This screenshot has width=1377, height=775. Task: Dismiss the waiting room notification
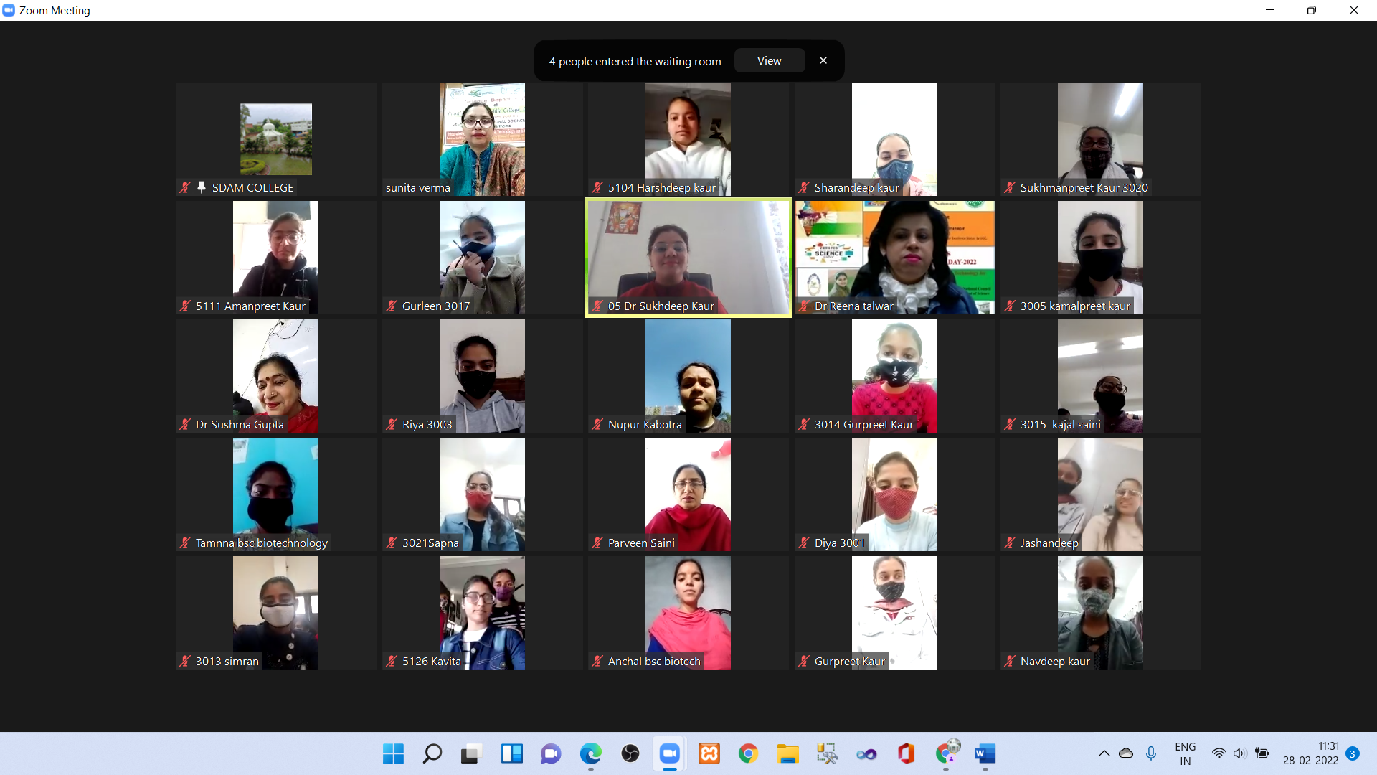click(823, 61)
